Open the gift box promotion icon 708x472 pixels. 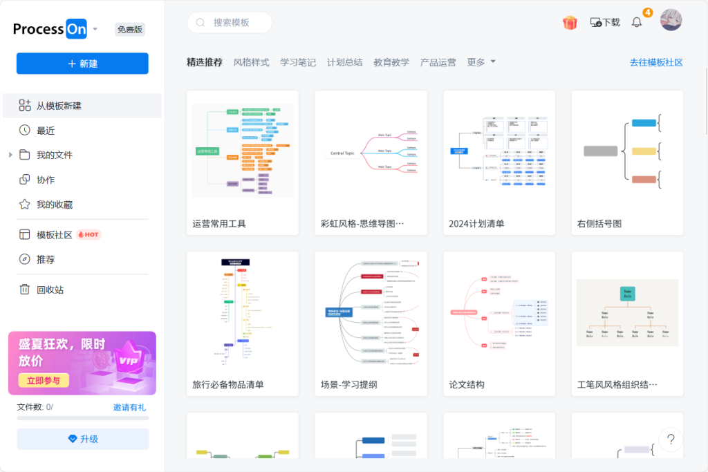tap(570, 23)
